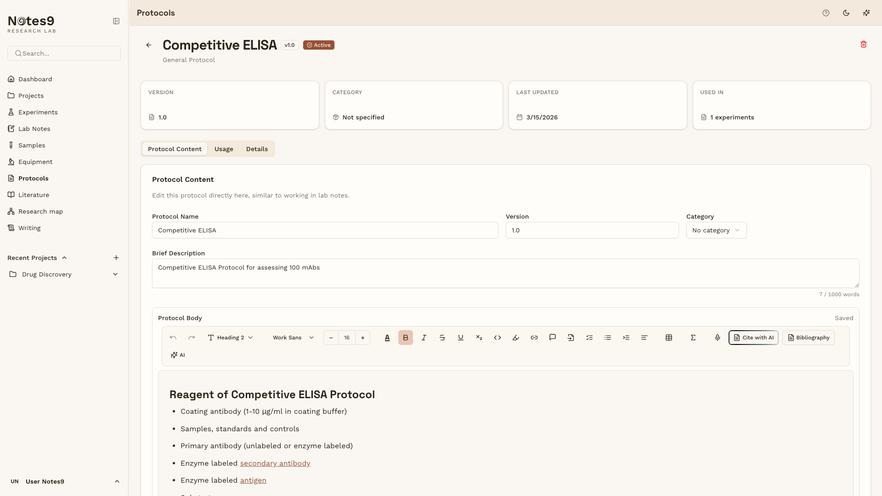Toggle bold formatting
The width and height of the screenshot is (882, 496).
(x=406, y=338)
